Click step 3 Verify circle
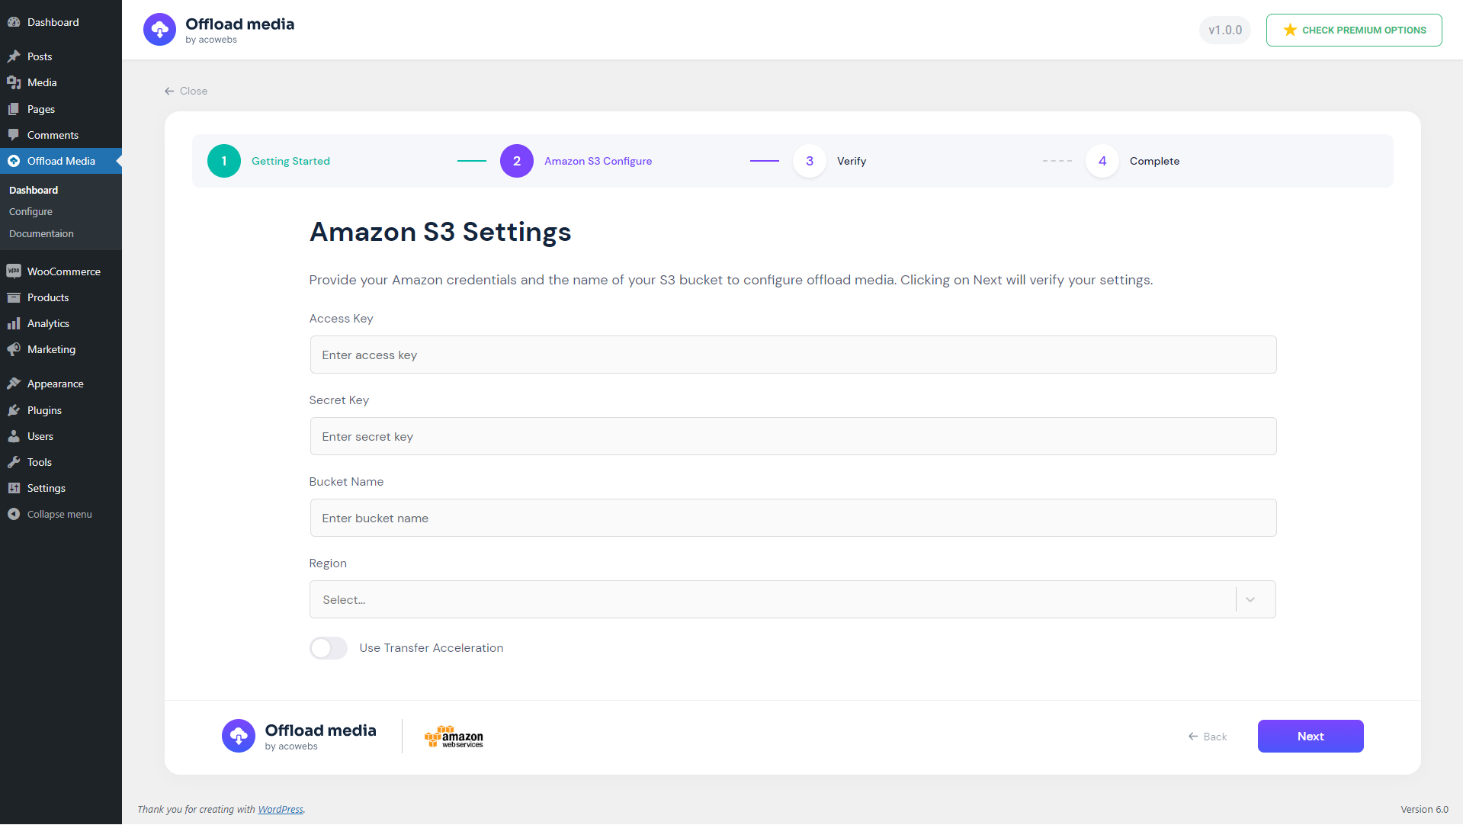1463x825 pixels. point(810,161)
